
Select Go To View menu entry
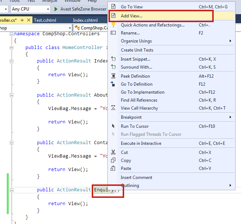pyautogui.click(x=171, y=7)
